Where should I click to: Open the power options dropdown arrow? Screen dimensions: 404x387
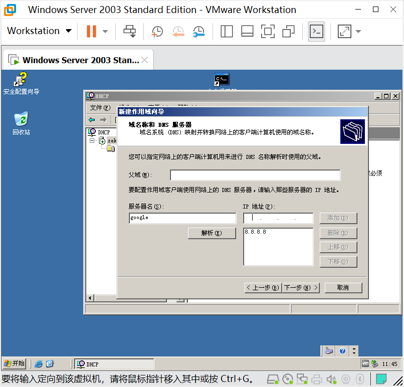tap(105, 32)
